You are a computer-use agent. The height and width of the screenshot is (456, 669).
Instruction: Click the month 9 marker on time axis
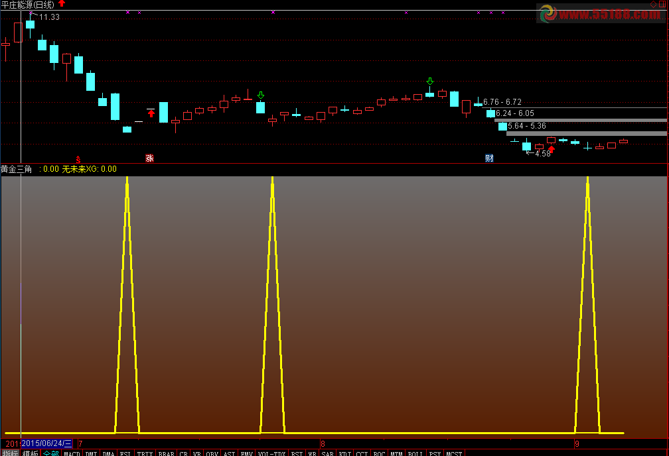[577, 444]
